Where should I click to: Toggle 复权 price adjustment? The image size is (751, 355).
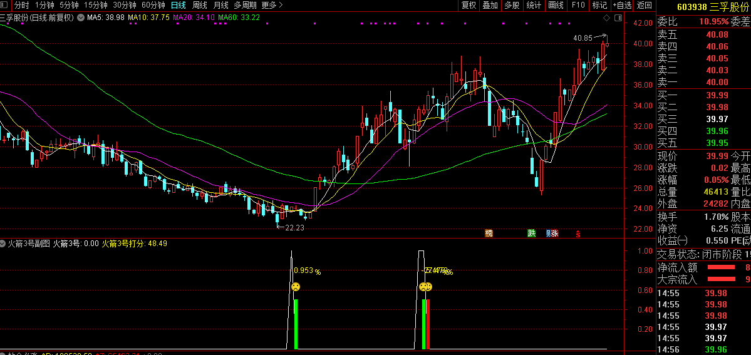click(x=469, y=5)
